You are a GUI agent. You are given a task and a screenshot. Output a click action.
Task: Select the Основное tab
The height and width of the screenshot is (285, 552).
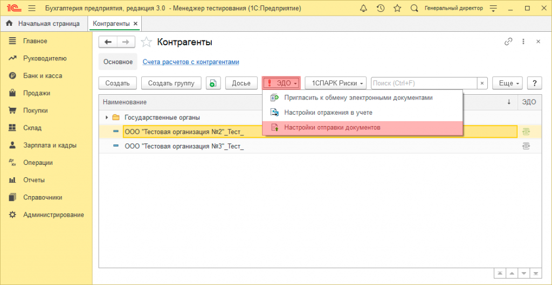coord(118,62)
